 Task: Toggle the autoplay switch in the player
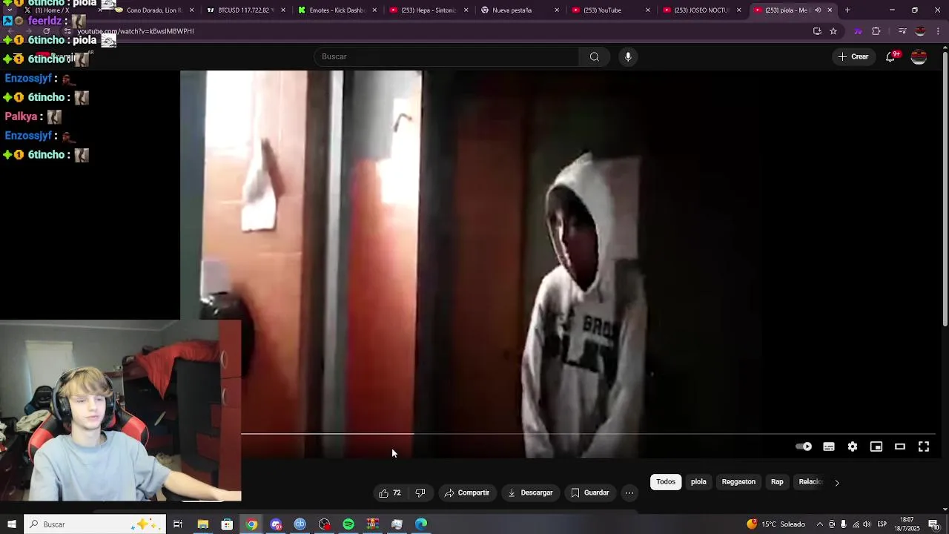tap(804, 446)
